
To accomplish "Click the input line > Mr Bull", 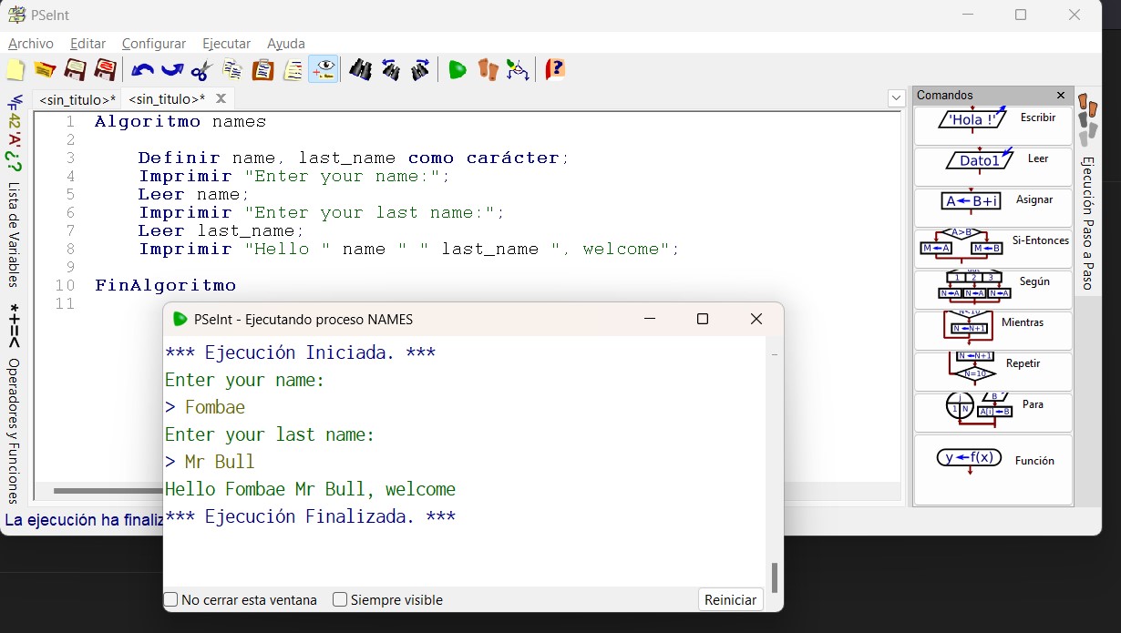I will point(210,462).
